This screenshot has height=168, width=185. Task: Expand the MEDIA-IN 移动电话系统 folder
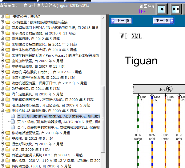point(2,27)
